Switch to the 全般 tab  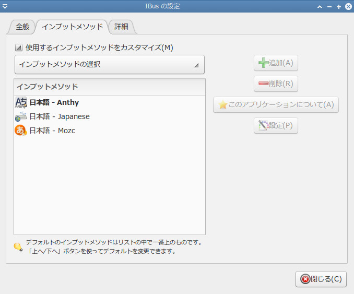click(22, 27)
